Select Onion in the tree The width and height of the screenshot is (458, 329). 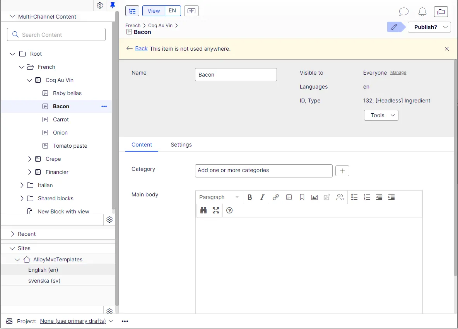(x=60, y=133)
